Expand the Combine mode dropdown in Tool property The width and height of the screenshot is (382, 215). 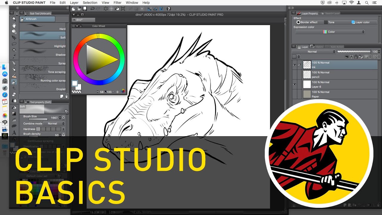click(x=54, y=123)
